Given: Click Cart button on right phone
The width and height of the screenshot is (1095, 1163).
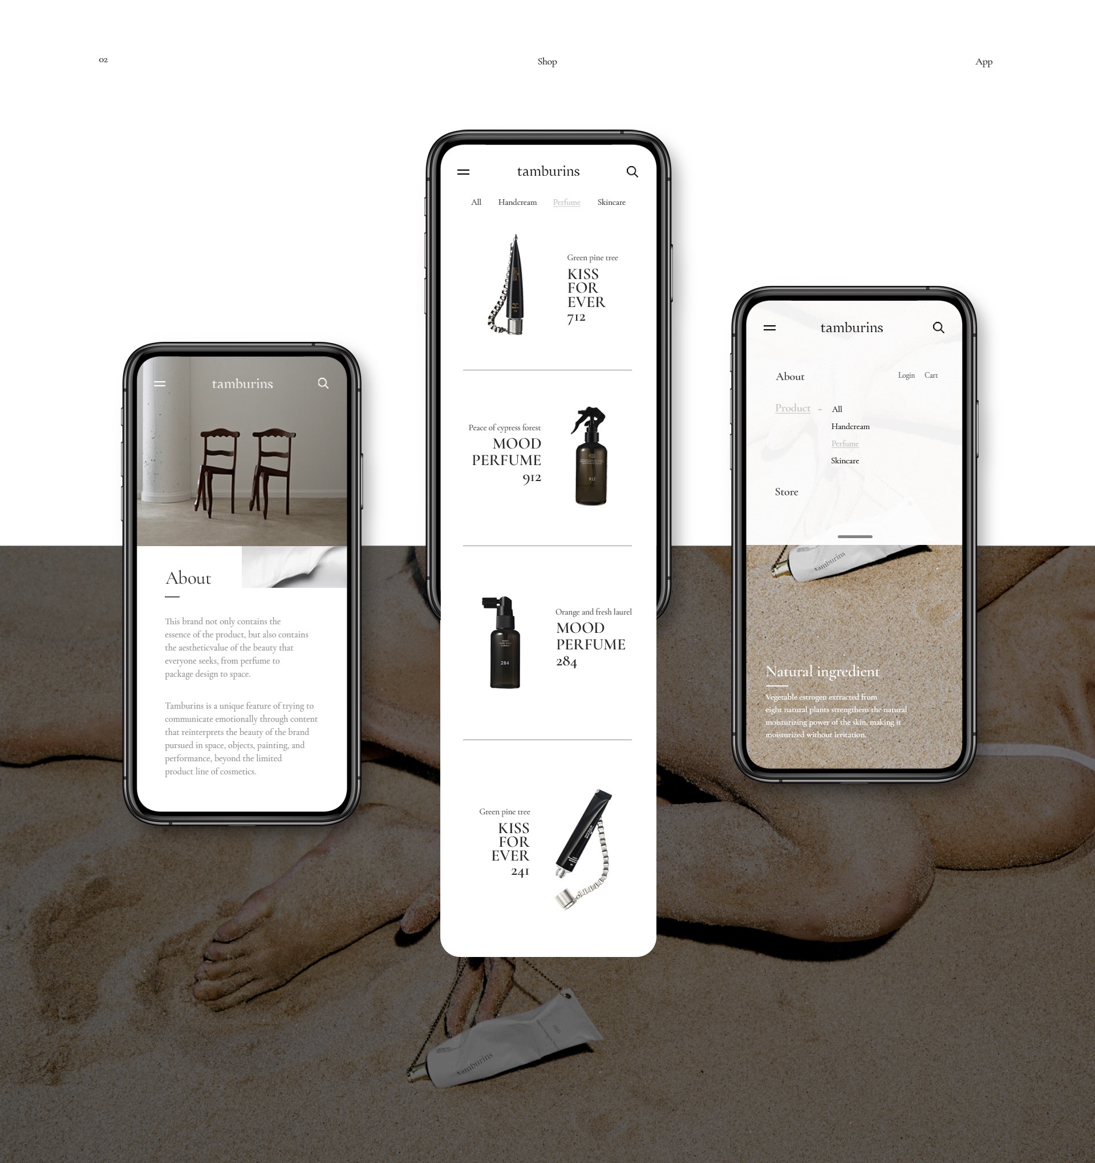Looking at the screenshot, I should pyautogui.click(x=931, y=375).
